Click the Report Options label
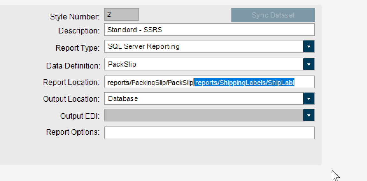 73,132
